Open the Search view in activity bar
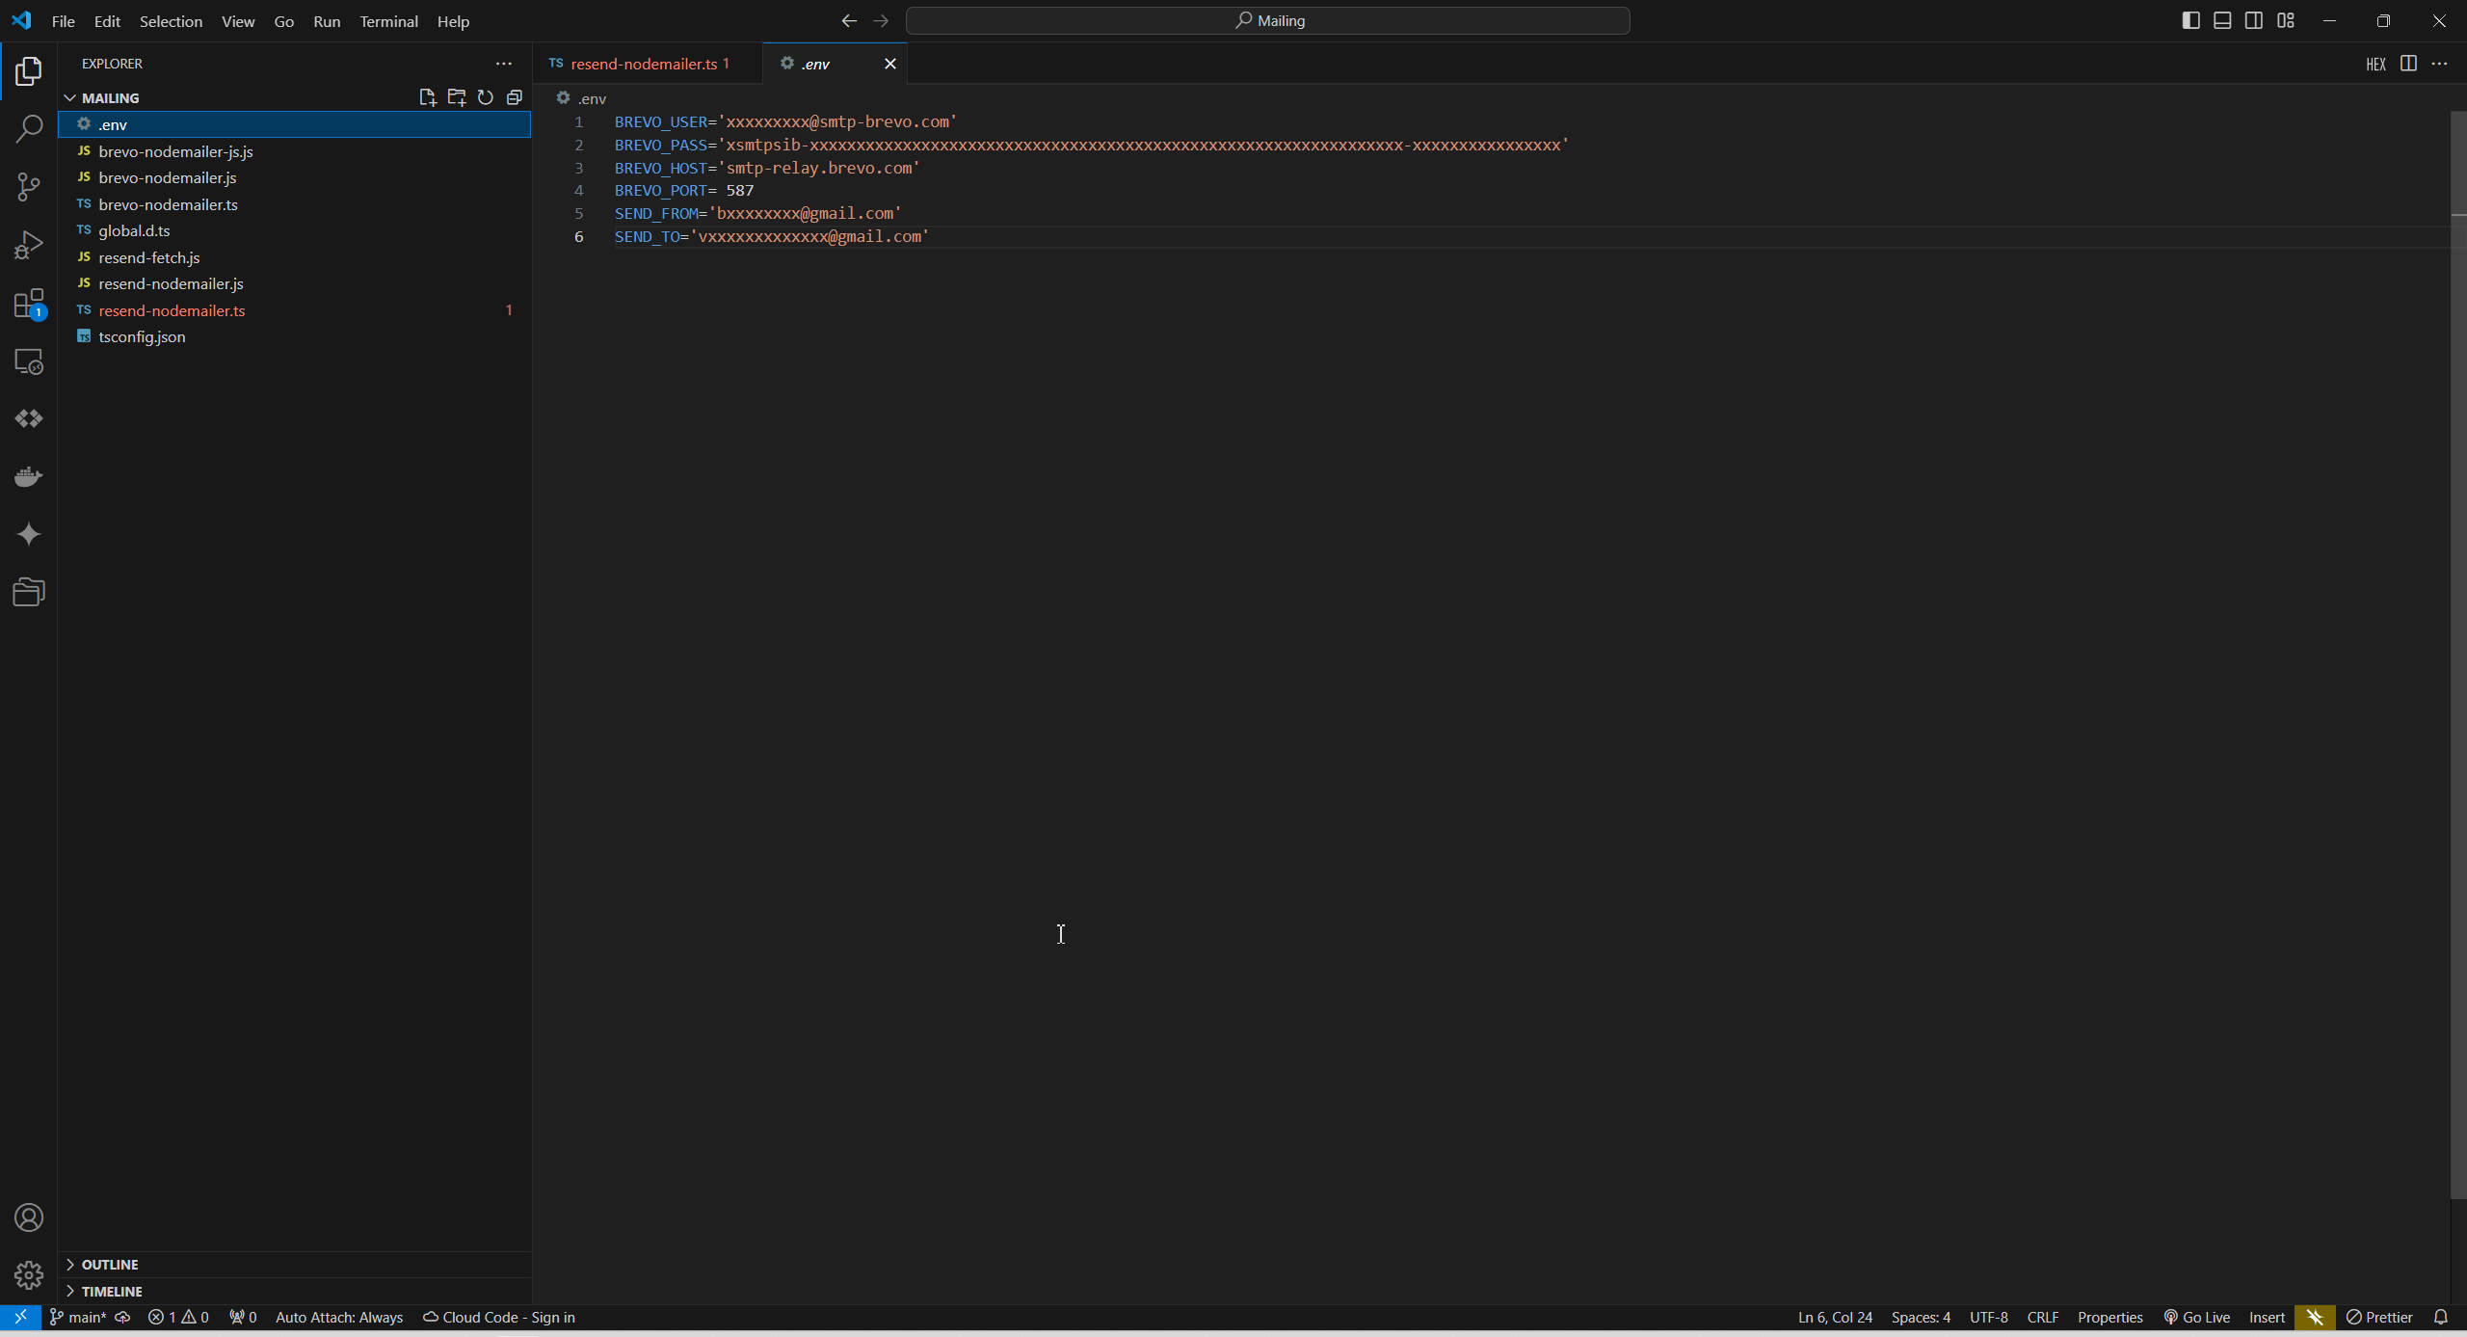 (29, 128)
